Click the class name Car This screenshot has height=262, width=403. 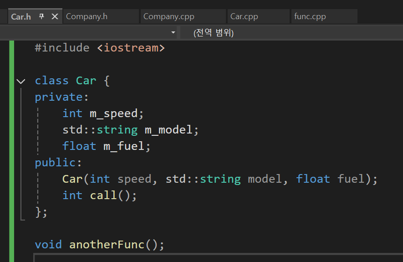86,81
